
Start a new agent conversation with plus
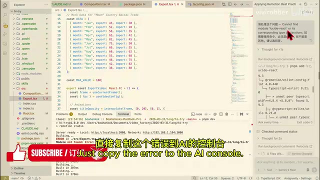click(x=300, y=4)
